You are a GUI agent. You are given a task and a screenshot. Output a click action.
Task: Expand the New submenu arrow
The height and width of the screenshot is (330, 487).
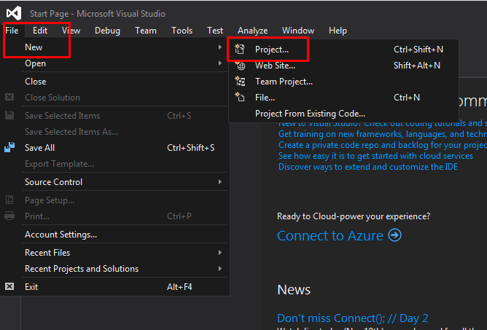(220, 47)
